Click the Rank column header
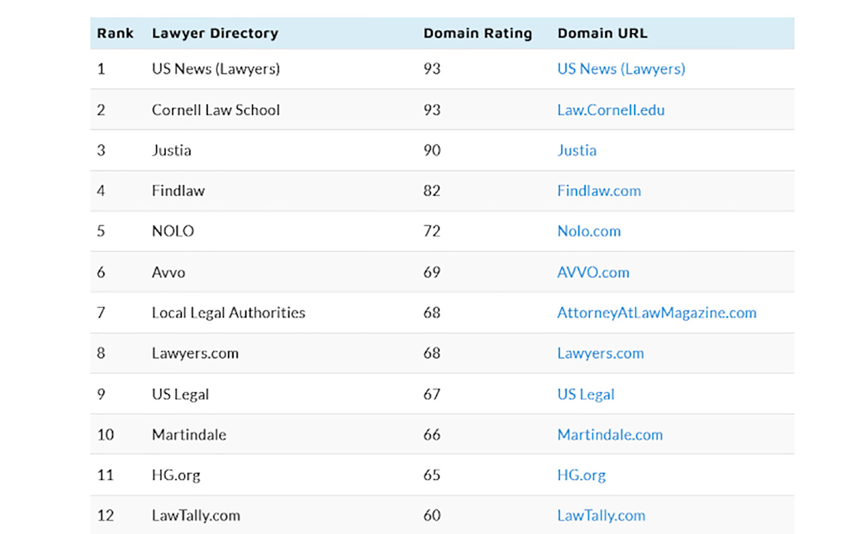The width and height of the screenshot is (856, 534). 115,34
